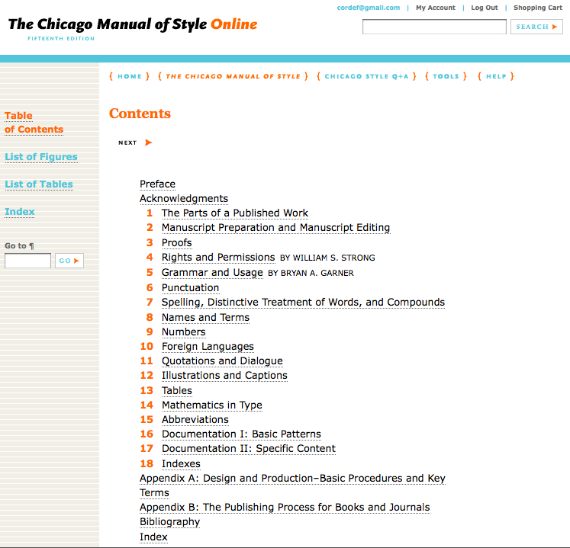Open List of Tables in sidebar
Viewport: 570px width, 548px height.
(x=39, y=184)
